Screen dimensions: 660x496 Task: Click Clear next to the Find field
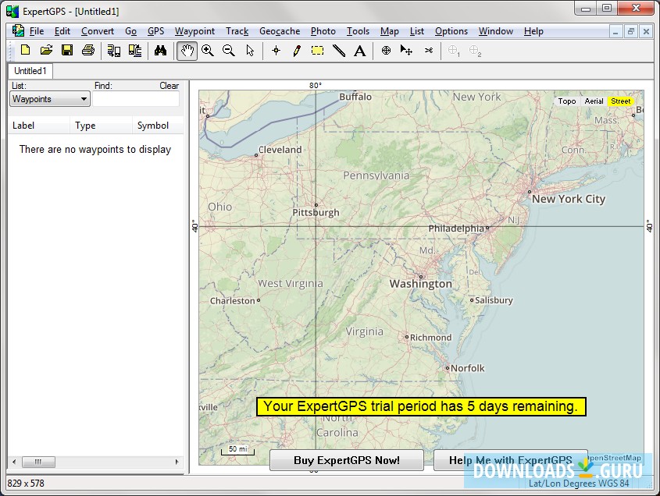click(169, 86)
